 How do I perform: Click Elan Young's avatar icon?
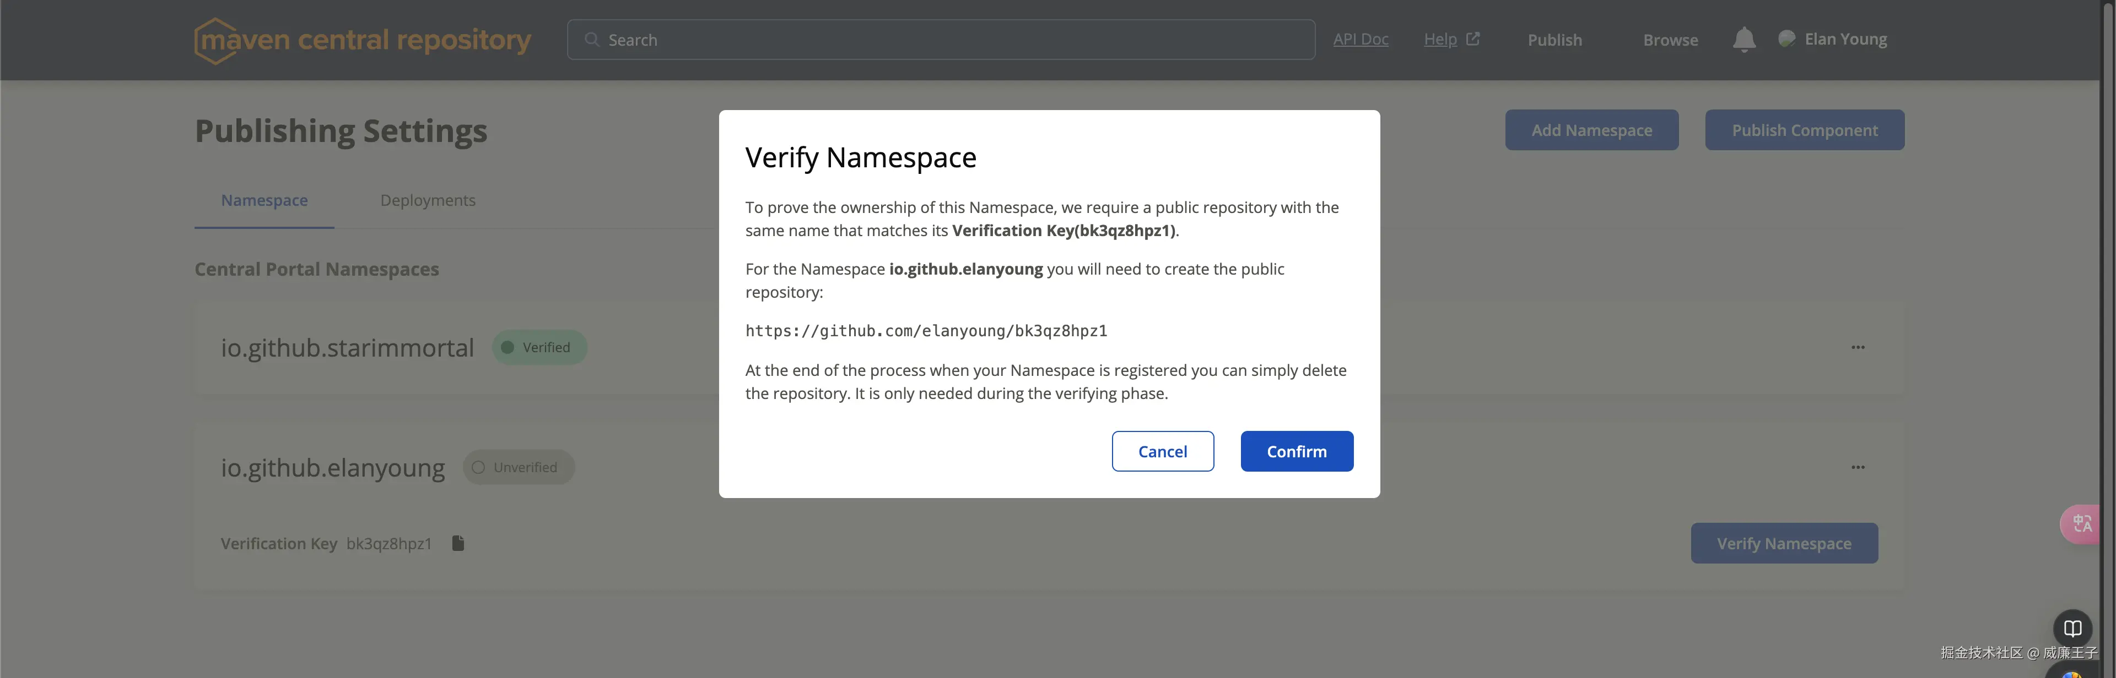(x=1788, y=39)
